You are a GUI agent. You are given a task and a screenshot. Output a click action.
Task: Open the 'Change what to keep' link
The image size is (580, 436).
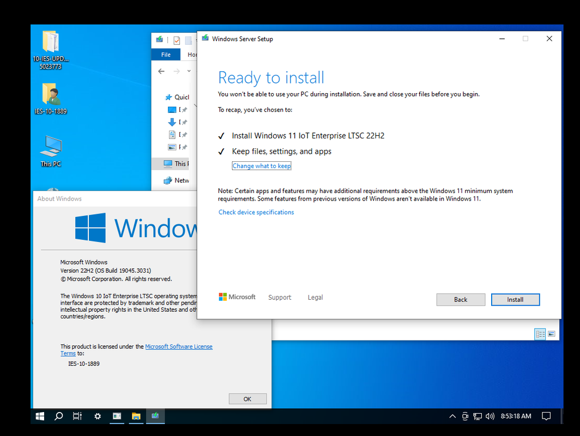point(262,166)
